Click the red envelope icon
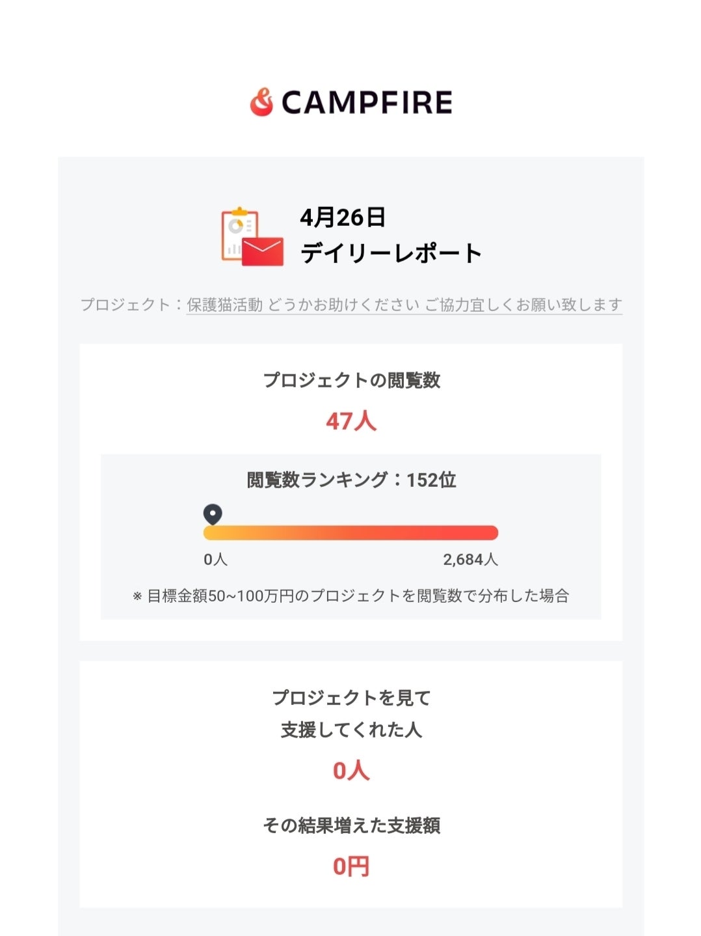Image resolution: width=701 pixels, height=936 pixels. (x=263, y=251)
